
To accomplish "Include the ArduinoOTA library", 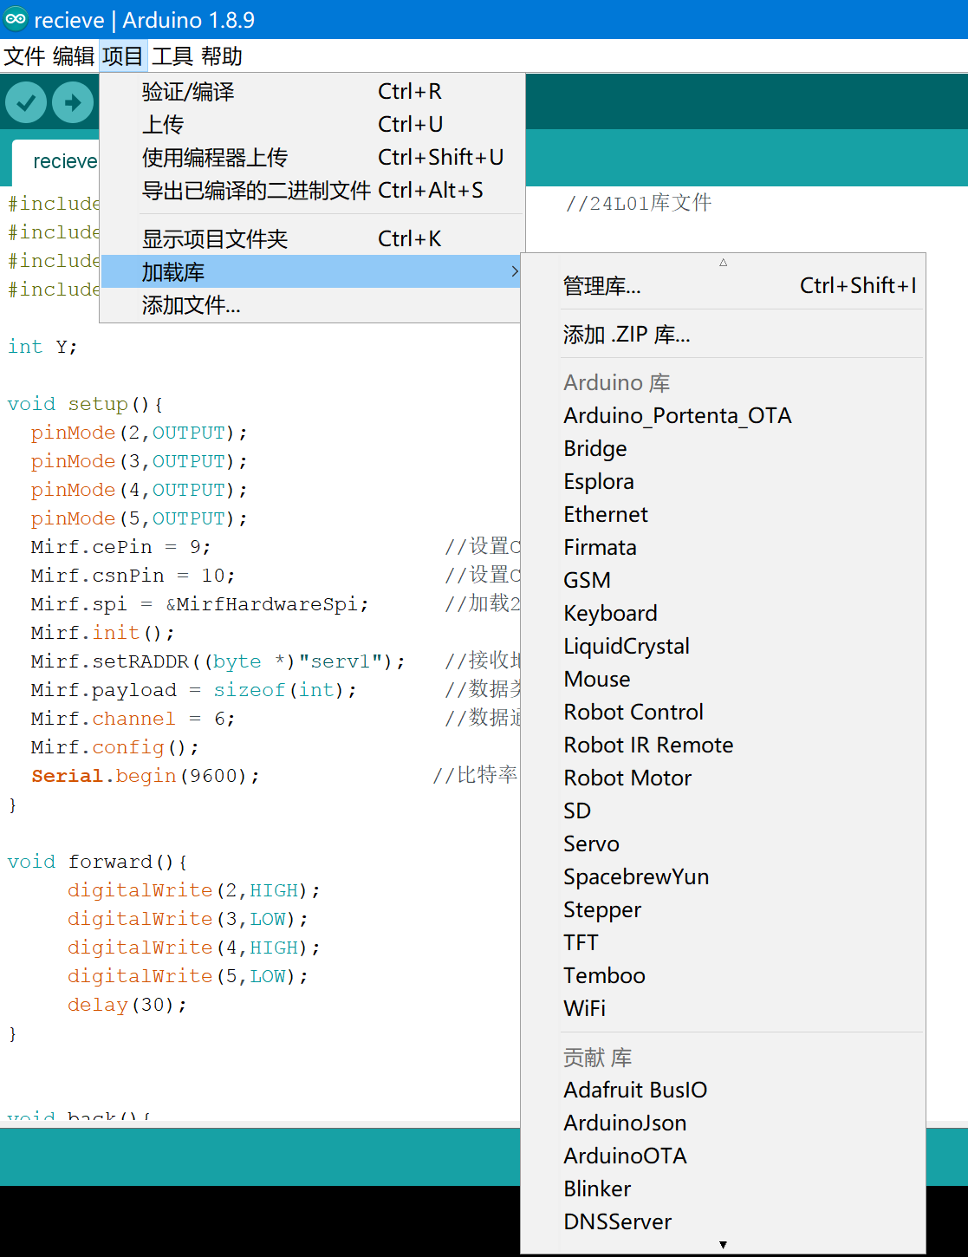I will click(x=723, y=1156).
